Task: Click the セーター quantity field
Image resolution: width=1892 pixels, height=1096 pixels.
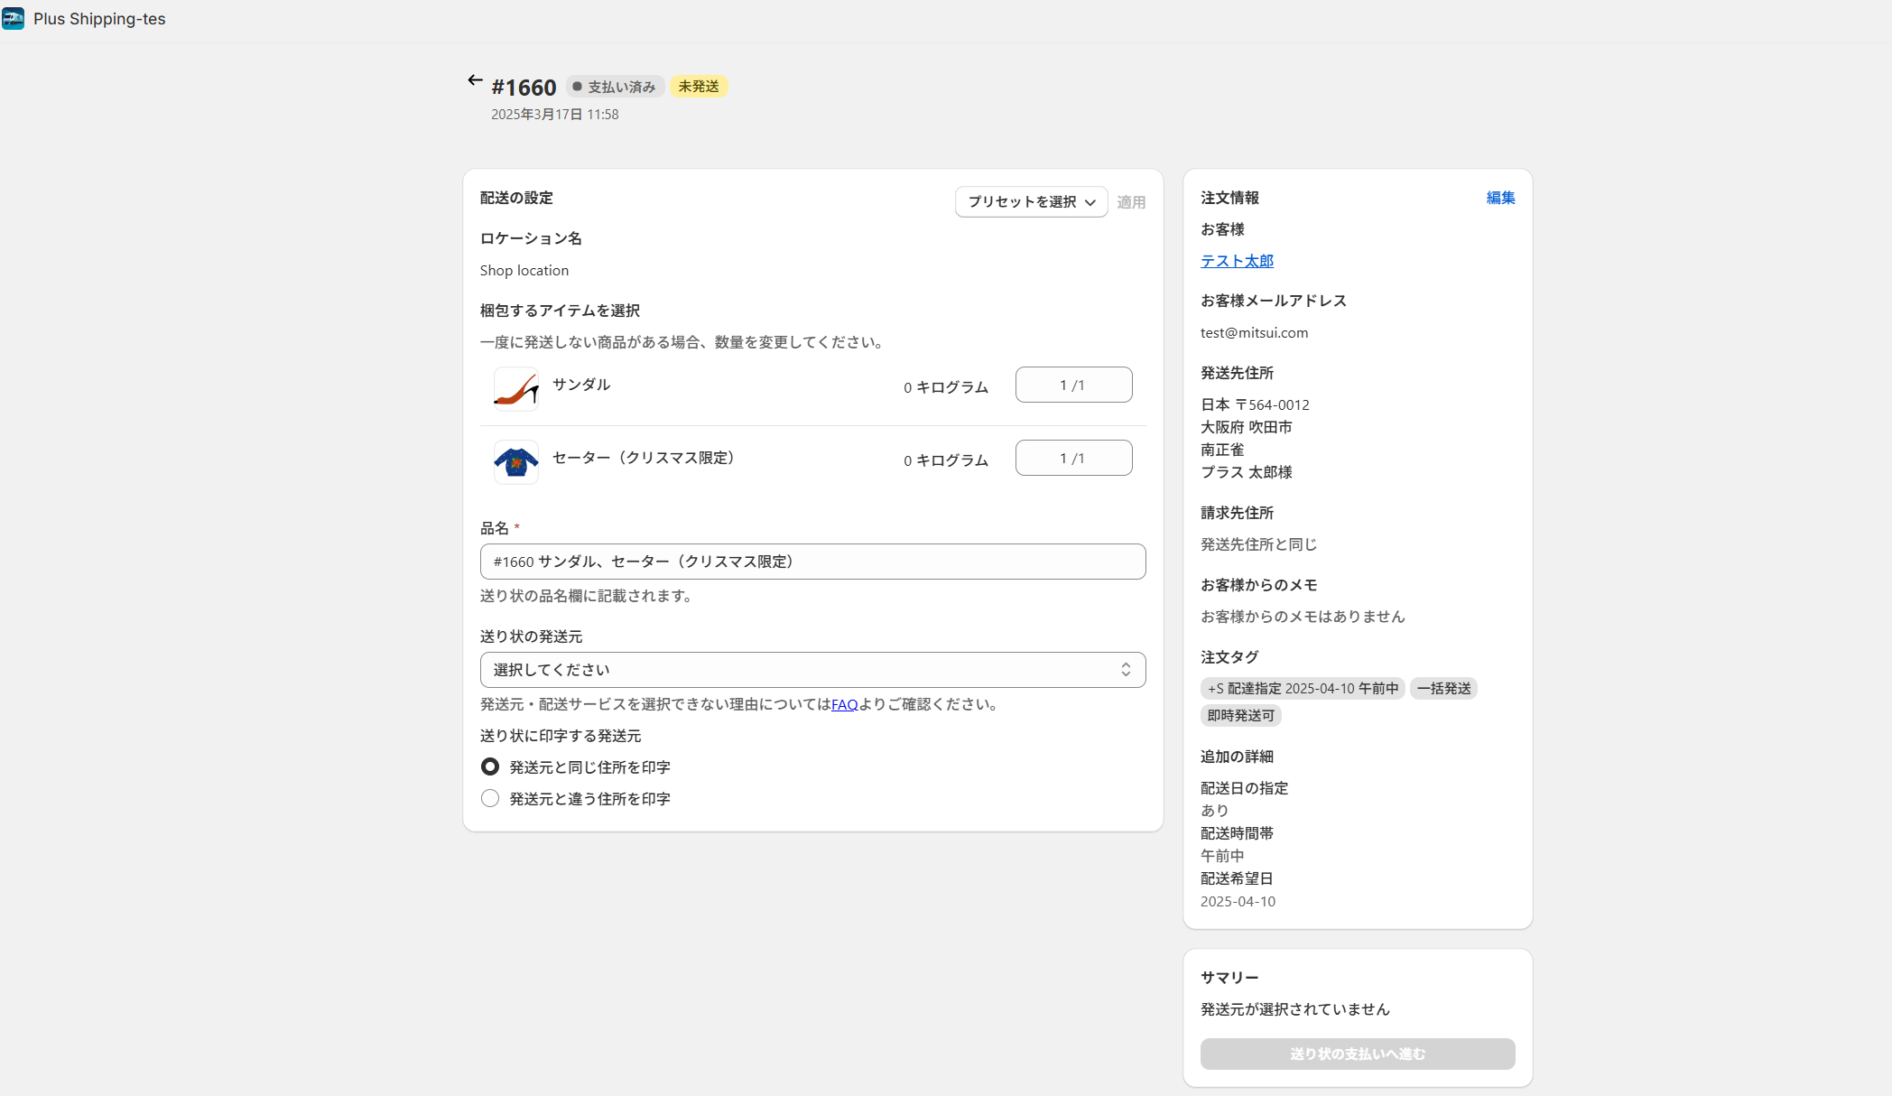Action: click(x=1073, y=459)
